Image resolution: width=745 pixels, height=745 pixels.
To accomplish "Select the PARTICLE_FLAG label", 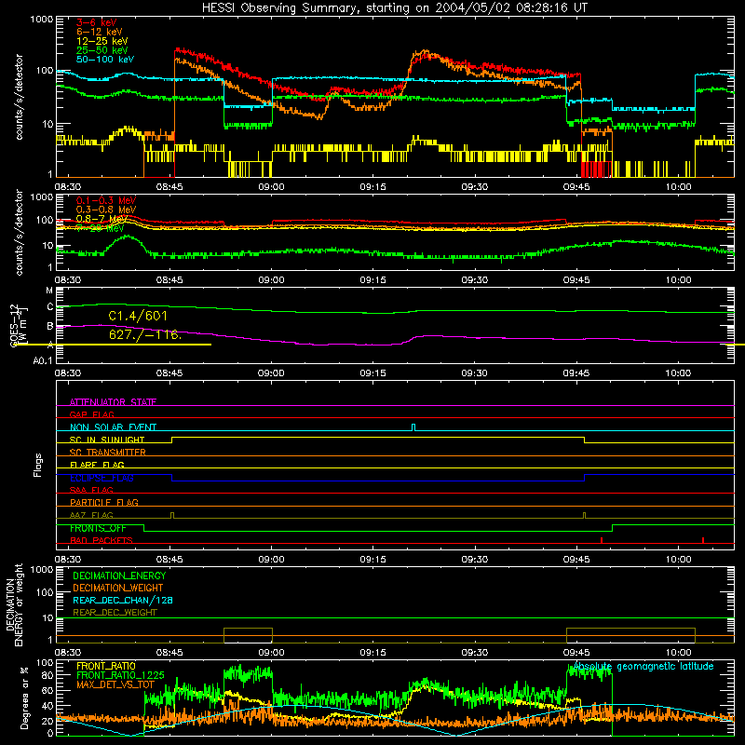I will [104, 502].
